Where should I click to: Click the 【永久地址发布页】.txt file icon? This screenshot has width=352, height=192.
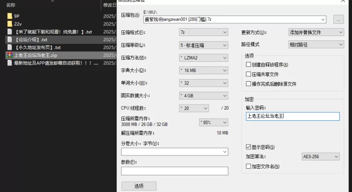(10, 47)
